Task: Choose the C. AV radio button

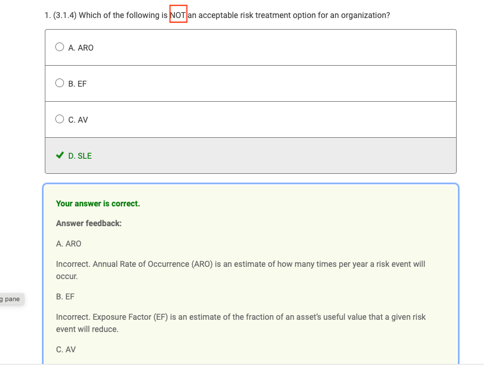Action: pyautogui.click(x=59, y=119)
